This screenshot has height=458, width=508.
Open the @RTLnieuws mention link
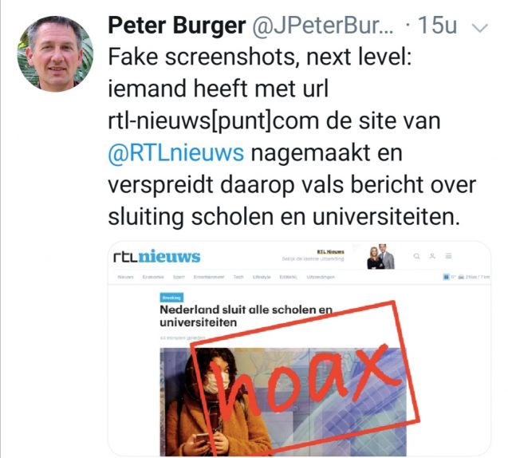[176, 152]
